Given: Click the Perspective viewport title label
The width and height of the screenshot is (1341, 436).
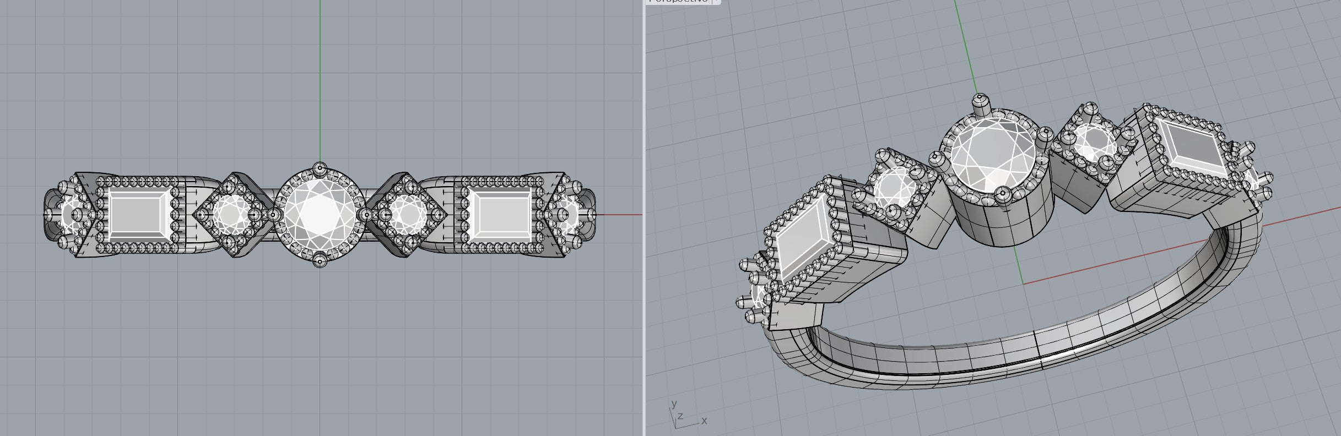Looking at the screenshot, I should pos(683,2).
